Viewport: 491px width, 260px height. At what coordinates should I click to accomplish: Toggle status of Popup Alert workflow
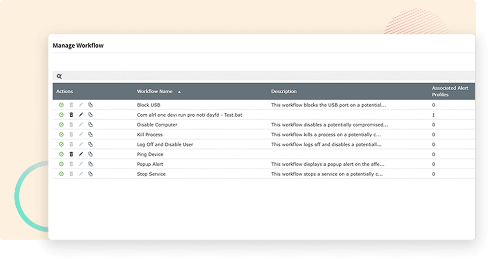61,164
